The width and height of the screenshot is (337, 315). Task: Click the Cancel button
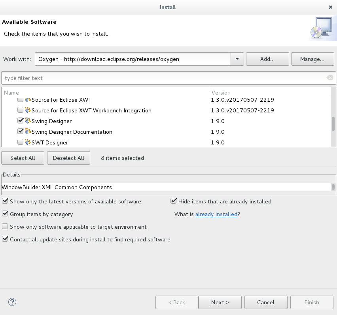[x=266, y=302]
